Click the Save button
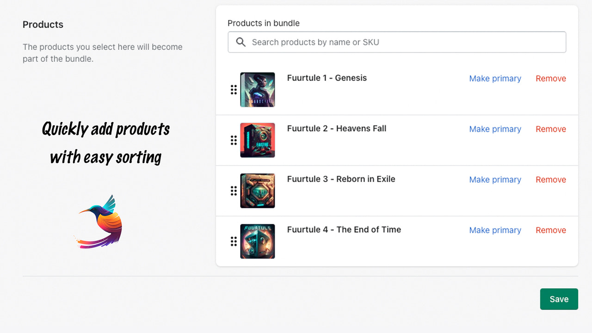This screenshot has width=592, height=333. pos(559,299)
